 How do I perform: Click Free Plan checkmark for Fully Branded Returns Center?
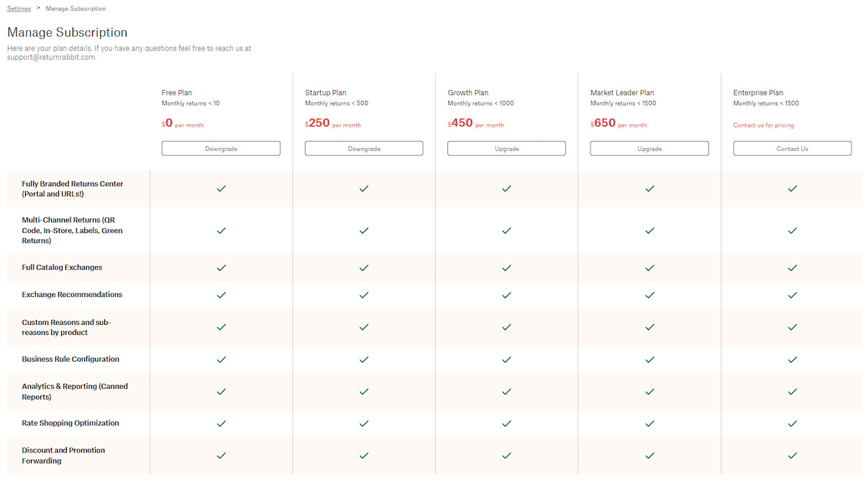[x=222, y=188]
